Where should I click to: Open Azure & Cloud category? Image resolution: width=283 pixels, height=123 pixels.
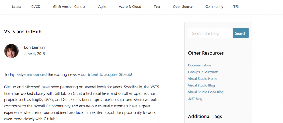point(130,7)
